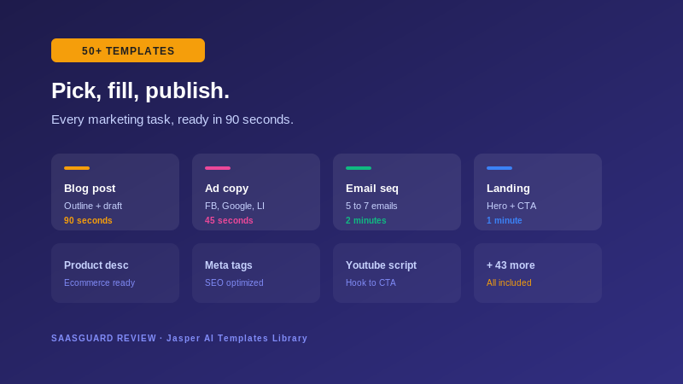683x384 pixels.
Task: Open the Ad copy template card
Action: [x=256, y=192]
